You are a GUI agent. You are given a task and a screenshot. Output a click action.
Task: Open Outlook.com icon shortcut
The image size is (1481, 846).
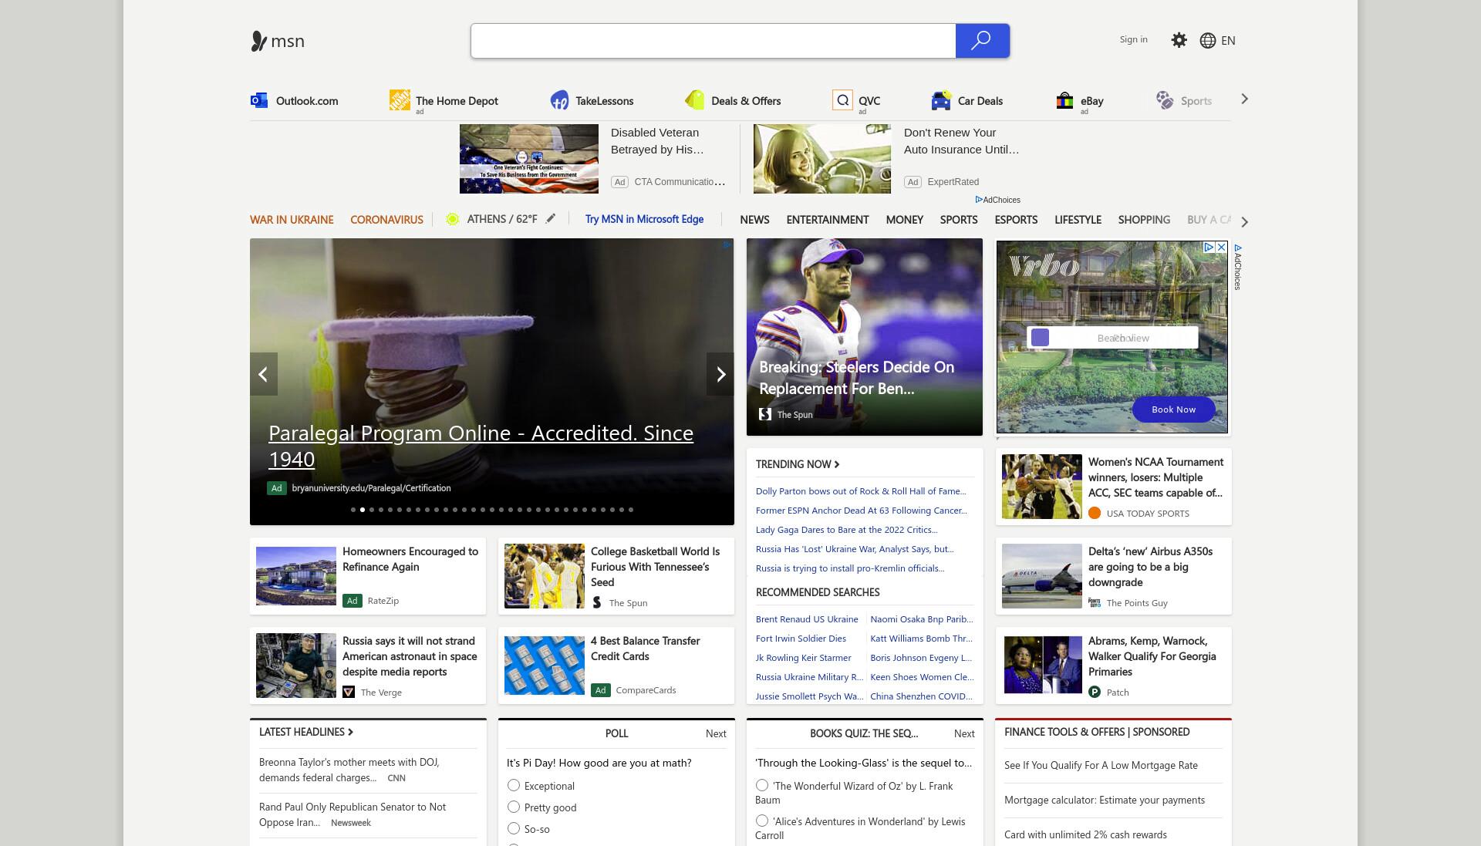pyautogui.click(x=259, y=100)
